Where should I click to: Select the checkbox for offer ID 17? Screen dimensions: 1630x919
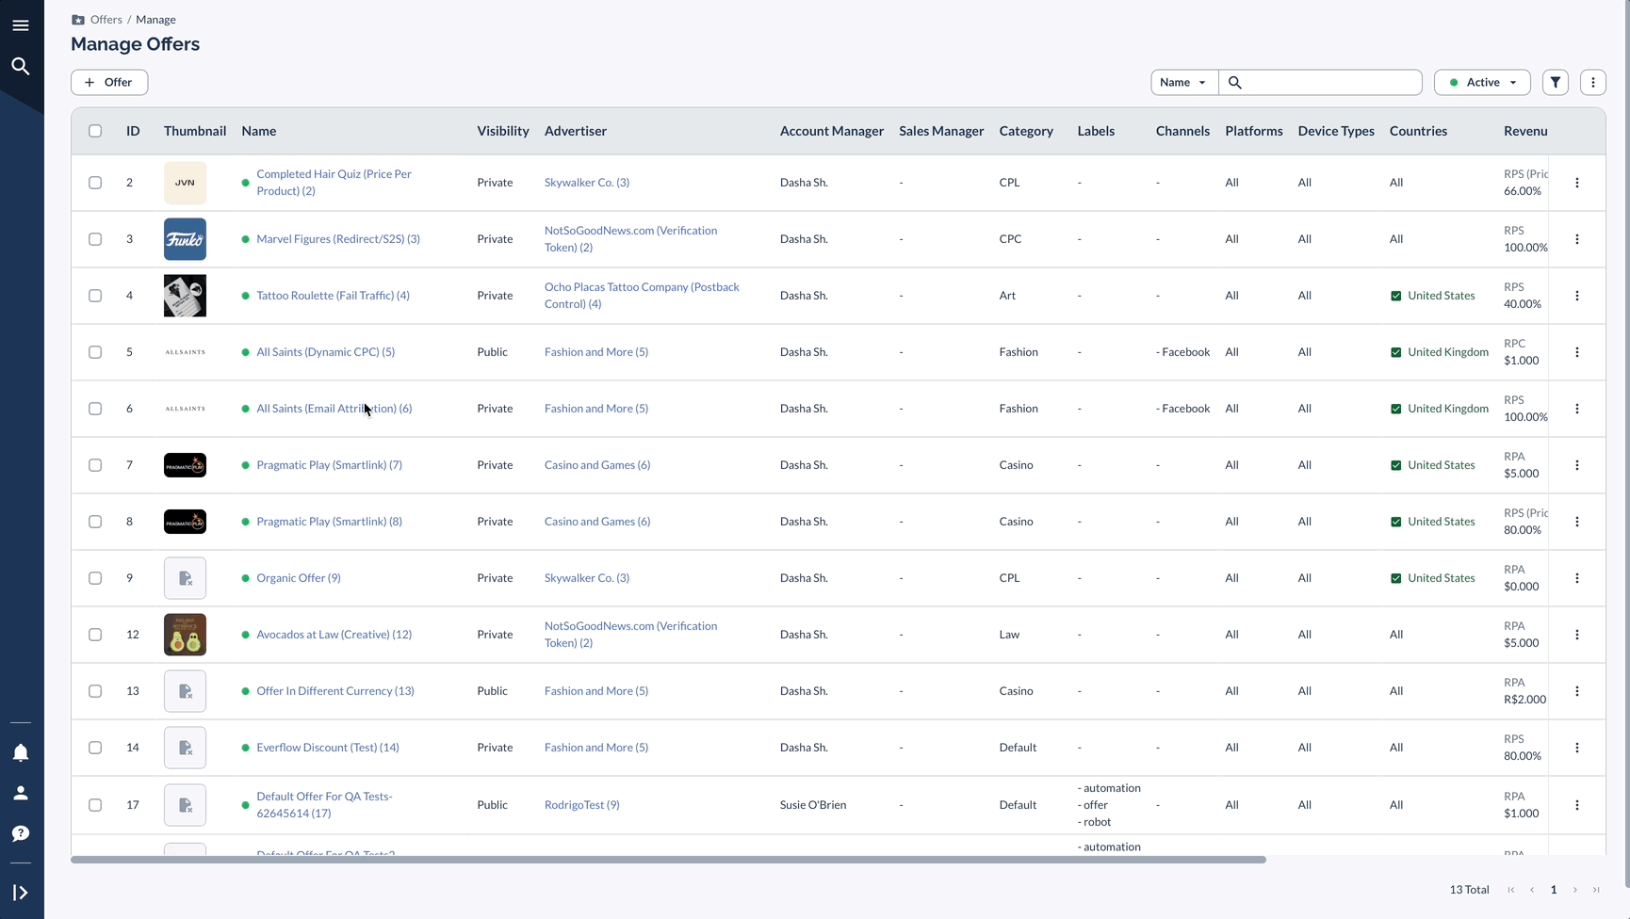[95, 805]
